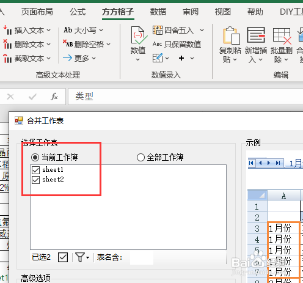Image resolution: width=303 pixels, height=283 pixels.
Task: Click the fx insert function icon
Action: click(x=54, y=97)
